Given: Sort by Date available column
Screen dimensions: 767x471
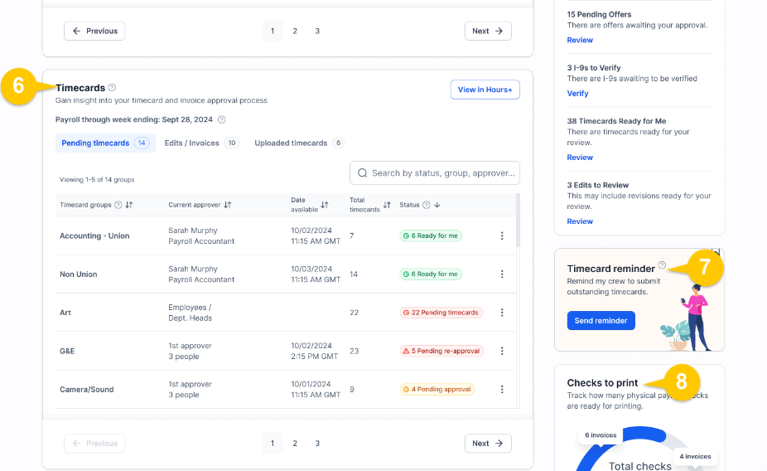Looking at the screenshot, I should [x=325, y=205].
